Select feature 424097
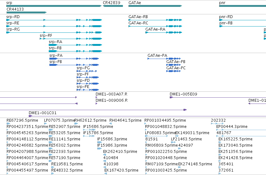The width and height of the screenshot is (266, 175). tap(179, 148)
